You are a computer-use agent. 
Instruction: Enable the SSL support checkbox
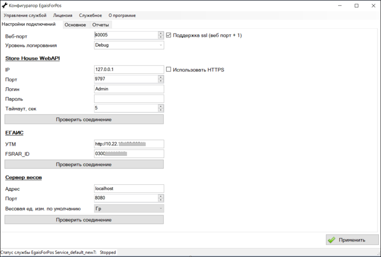[169, 35]
